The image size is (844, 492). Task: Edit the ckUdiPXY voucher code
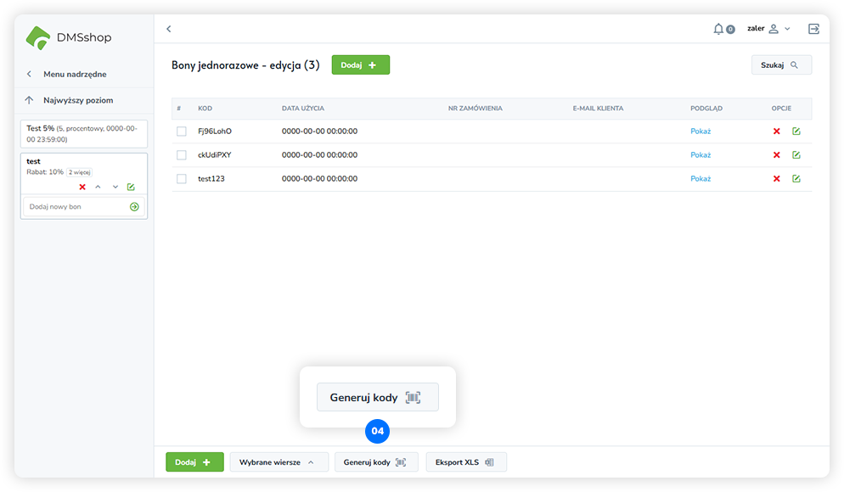click(x=796, y=155)
